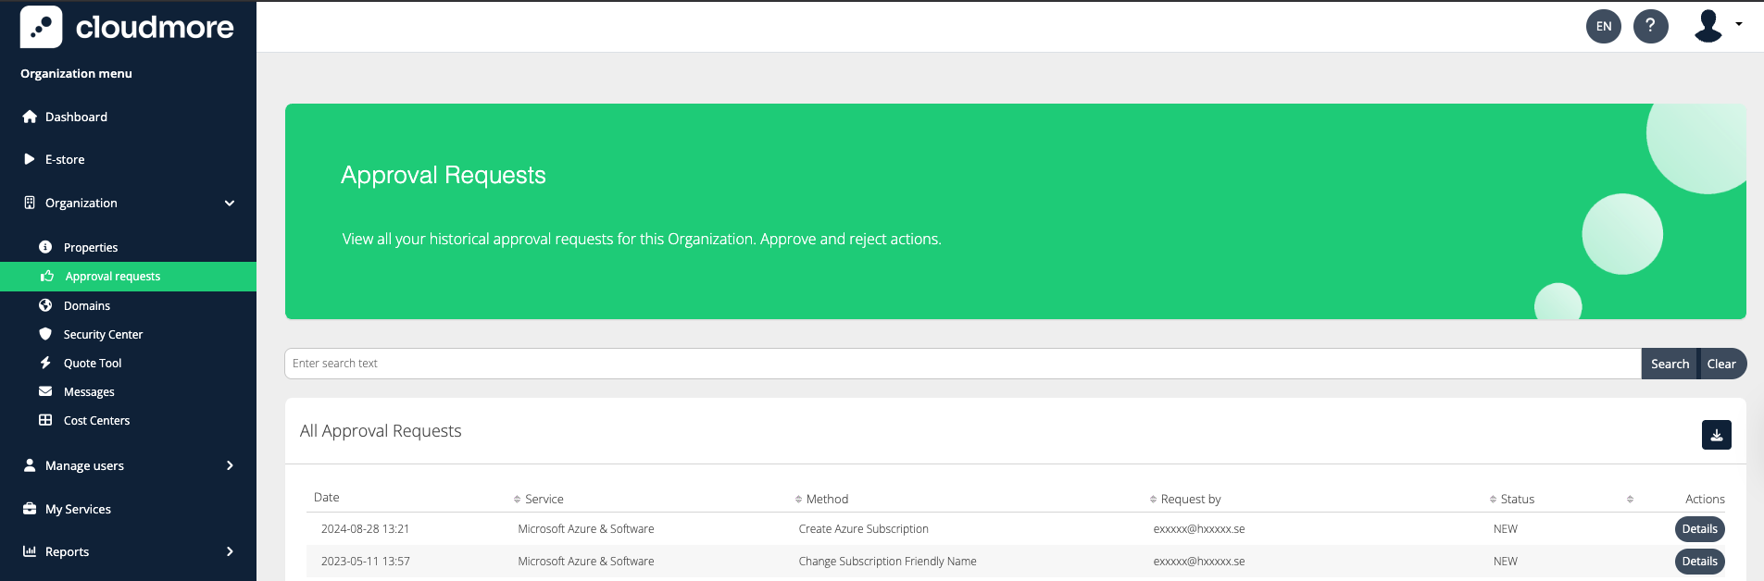Click the Messages envelope icon

click(45, 391)
